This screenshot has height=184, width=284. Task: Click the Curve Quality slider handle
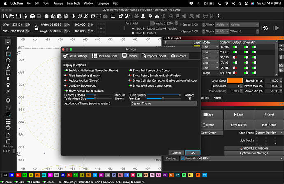[180, 95]
